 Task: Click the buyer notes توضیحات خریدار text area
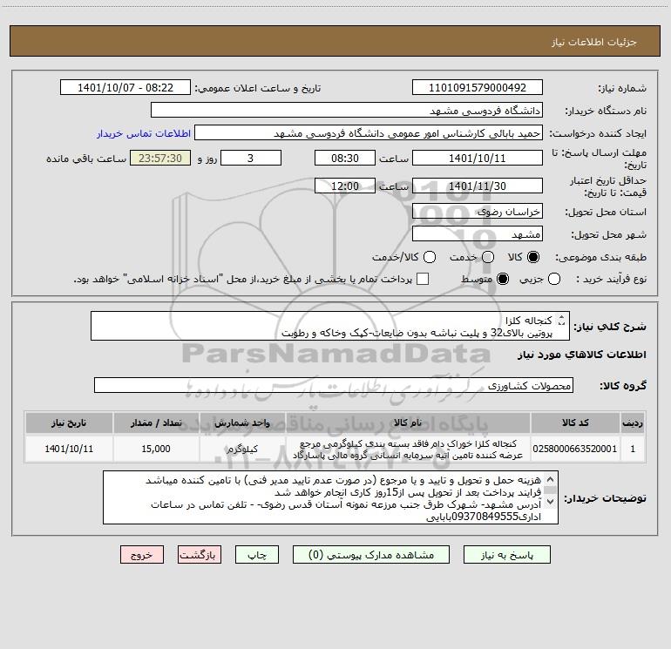(330, 497)
